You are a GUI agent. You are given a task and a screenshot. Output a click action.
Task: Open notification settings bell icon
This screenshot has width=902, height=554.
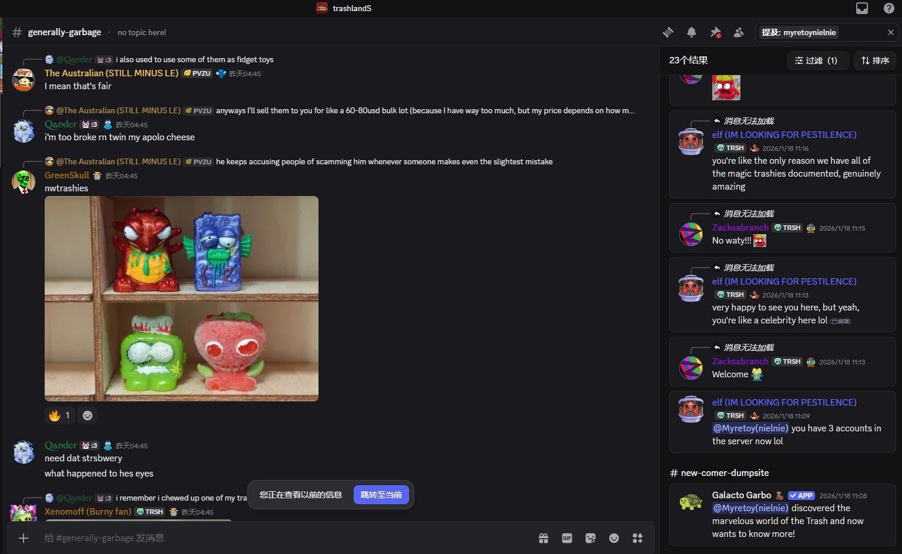[692, 32]
